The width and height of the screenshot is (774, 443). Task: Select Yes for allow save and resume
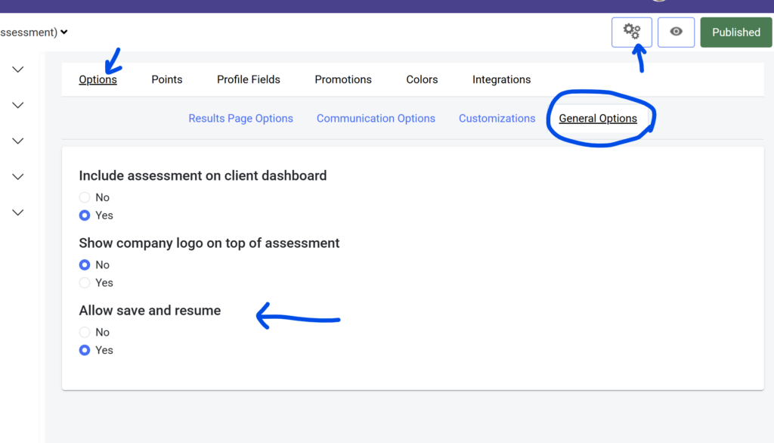tap(85, 350)
